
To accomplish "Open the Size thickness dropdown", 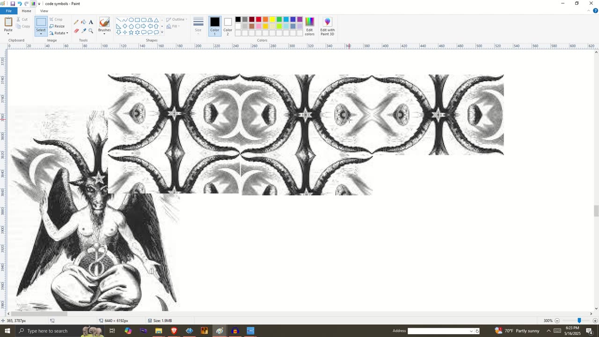I will (198, 26).
